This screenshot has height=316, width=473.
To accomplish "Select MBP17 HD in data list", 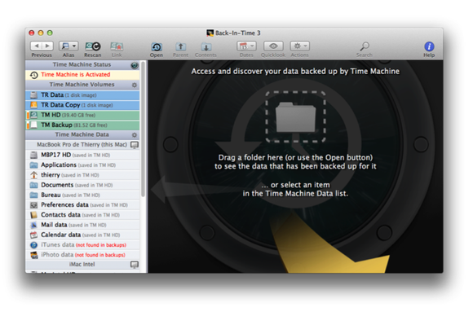I will (x=82, y=155).
